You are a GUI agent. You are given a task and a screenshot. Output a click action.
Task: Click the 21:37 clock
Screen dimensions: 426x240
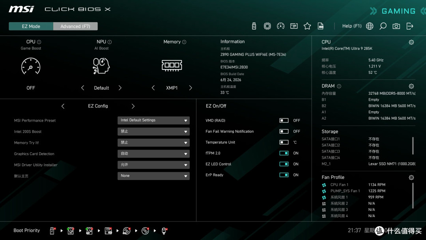(x=354, y=231)
